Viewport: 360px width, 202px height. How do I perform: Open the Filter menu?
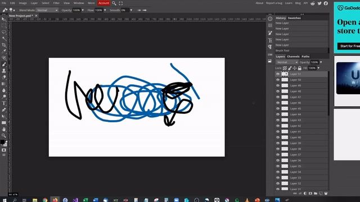pos(56,3)
